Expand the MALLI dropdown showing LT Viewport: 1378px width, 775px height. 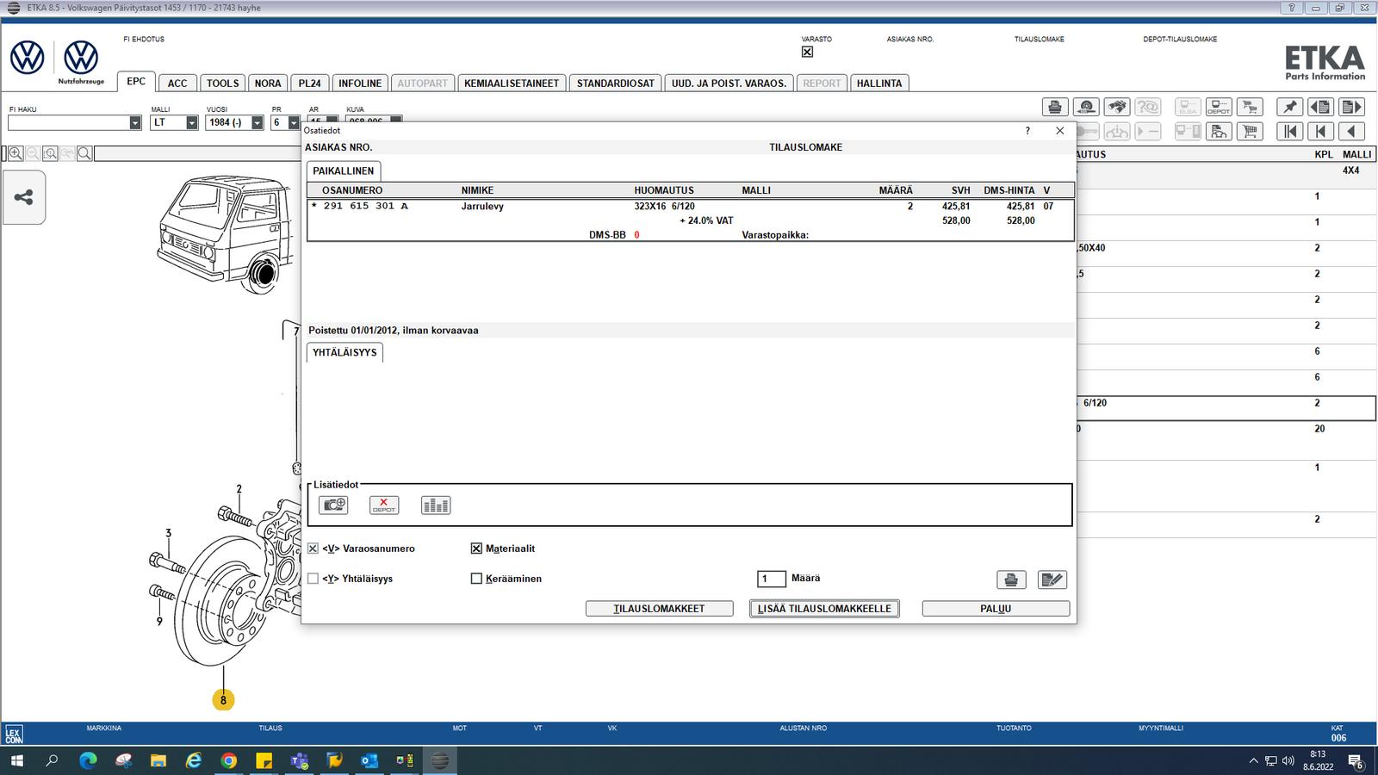tap(191, 123)
